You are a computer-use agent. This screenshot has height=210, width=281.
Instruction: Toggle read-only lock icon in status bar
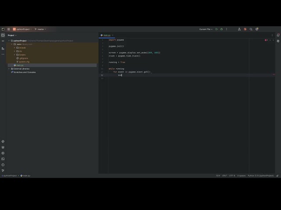277,176
